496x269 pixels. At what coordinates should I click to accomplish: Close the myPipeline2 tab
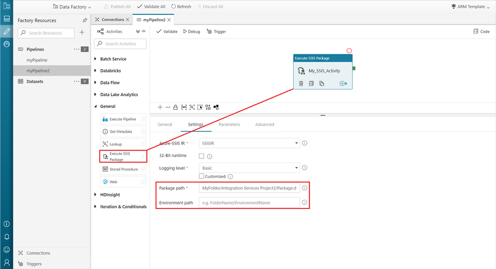coord(169,19)
